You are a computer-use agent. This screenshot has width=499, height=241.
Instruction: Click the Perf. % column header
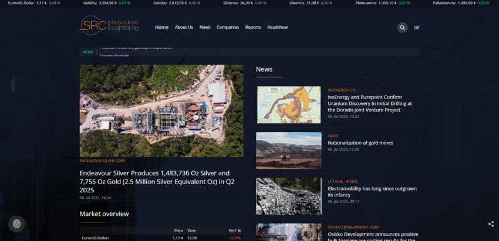[235, 230]
